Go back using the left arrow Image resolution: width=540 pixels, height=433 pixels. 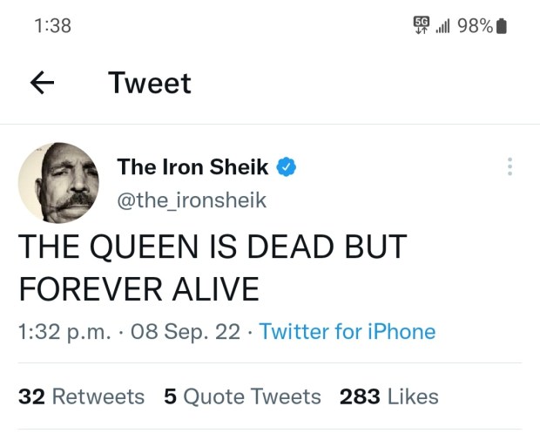coord(43,83)
